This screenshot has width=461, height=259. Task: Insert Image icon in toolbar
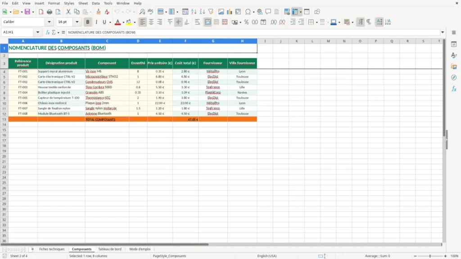(221, 12)
